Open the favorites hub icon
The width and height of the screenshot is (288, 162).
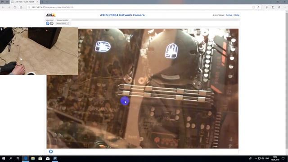coord(267,7)
